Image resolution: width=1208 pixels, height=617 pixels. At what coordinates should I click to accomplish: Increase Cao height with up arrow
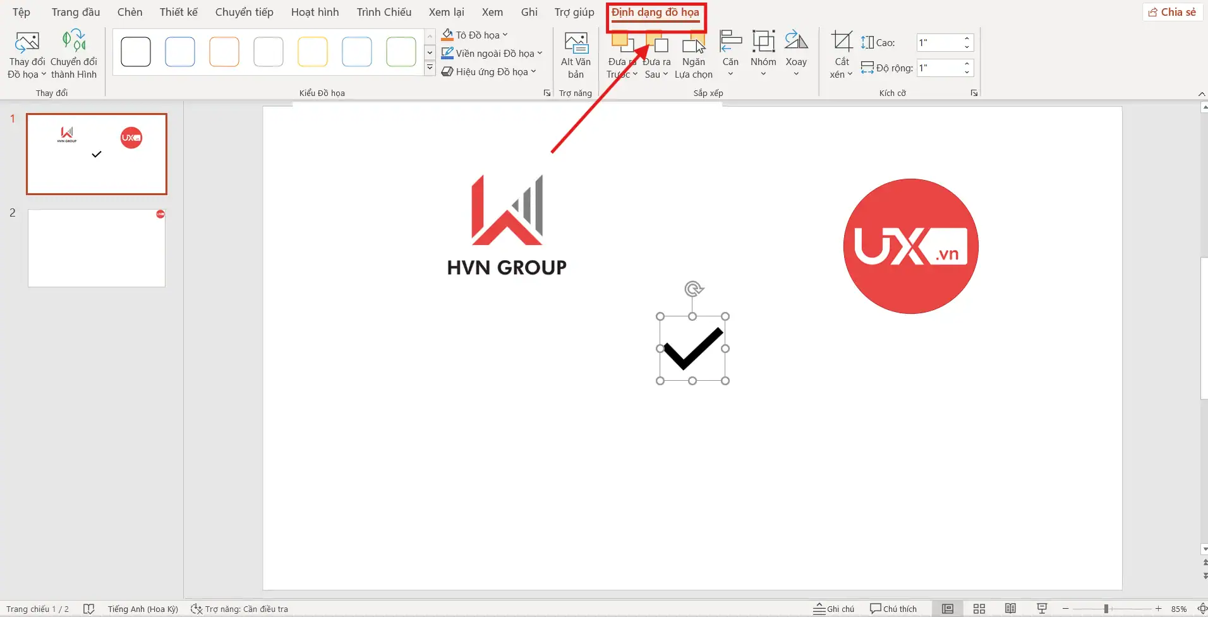pyautogui.click(x=967, y=39)
